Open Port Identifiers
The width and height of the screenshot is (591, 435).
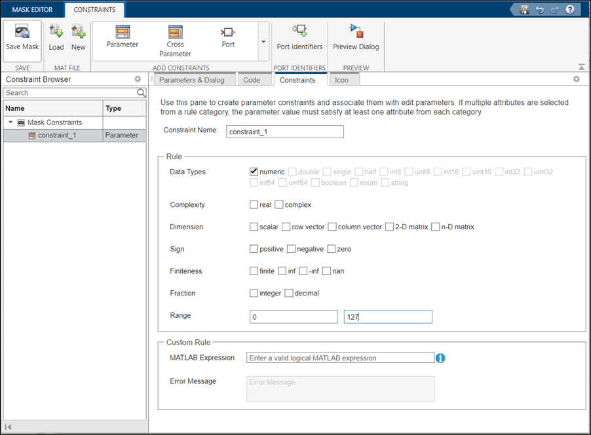(x=299, y=38)
